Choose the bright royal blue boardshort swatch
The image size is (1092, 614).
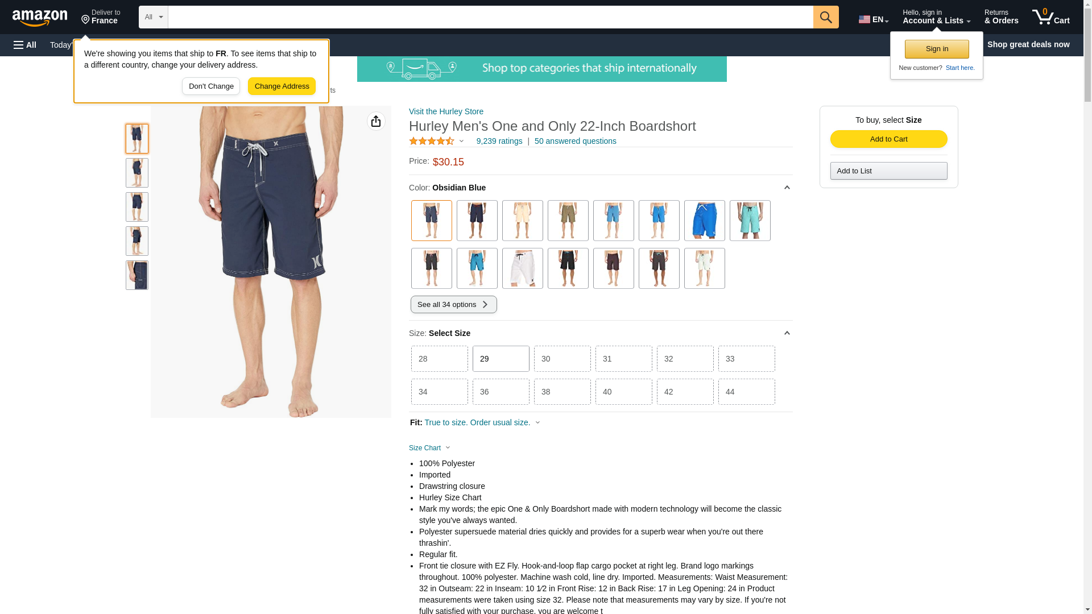(705, 221)
